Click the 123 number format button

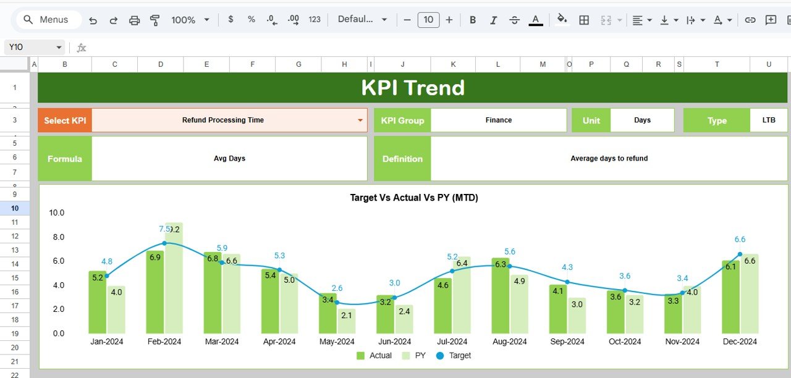click(x=315, y=20)
